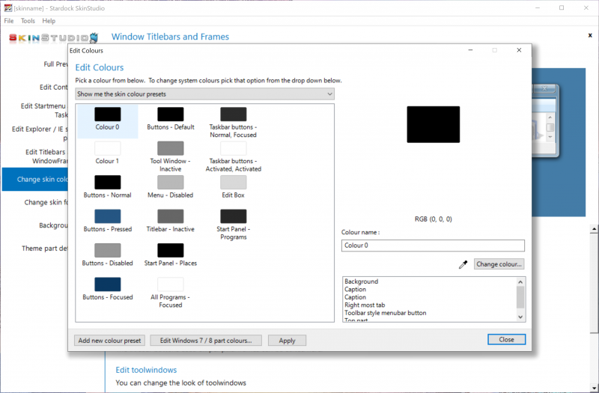Click the SkinStudio app icon in title bar
Image resolution: width=599 pixels, height=393 pixels.
pos(7,8)
